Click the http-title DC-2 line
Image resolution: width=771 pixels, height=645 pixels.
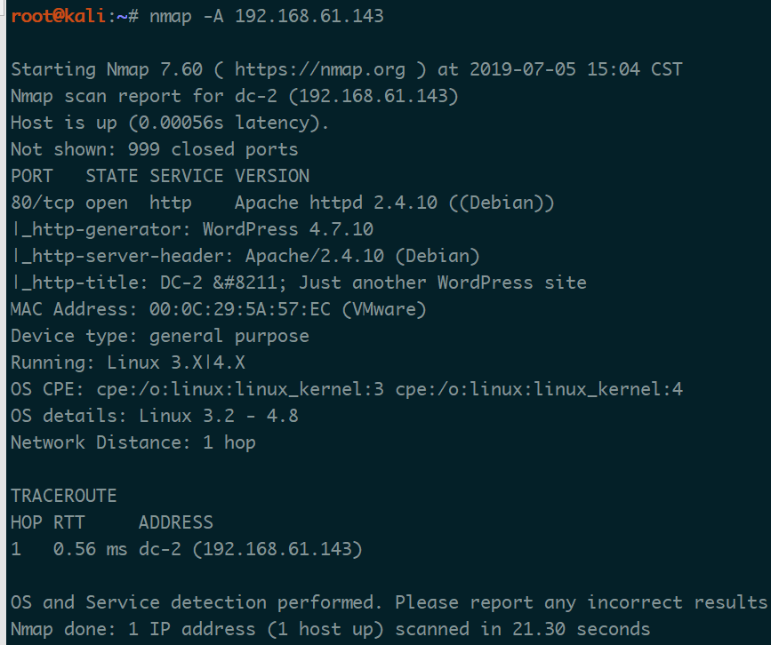[x=299, y=283]
